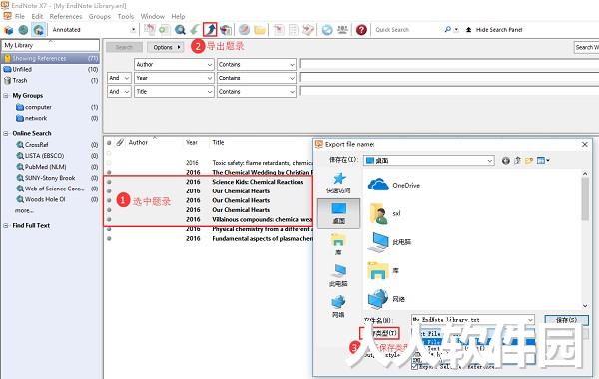Click the Insert Citation toolbar icon
599x379 pixels.
coord(279,29)
